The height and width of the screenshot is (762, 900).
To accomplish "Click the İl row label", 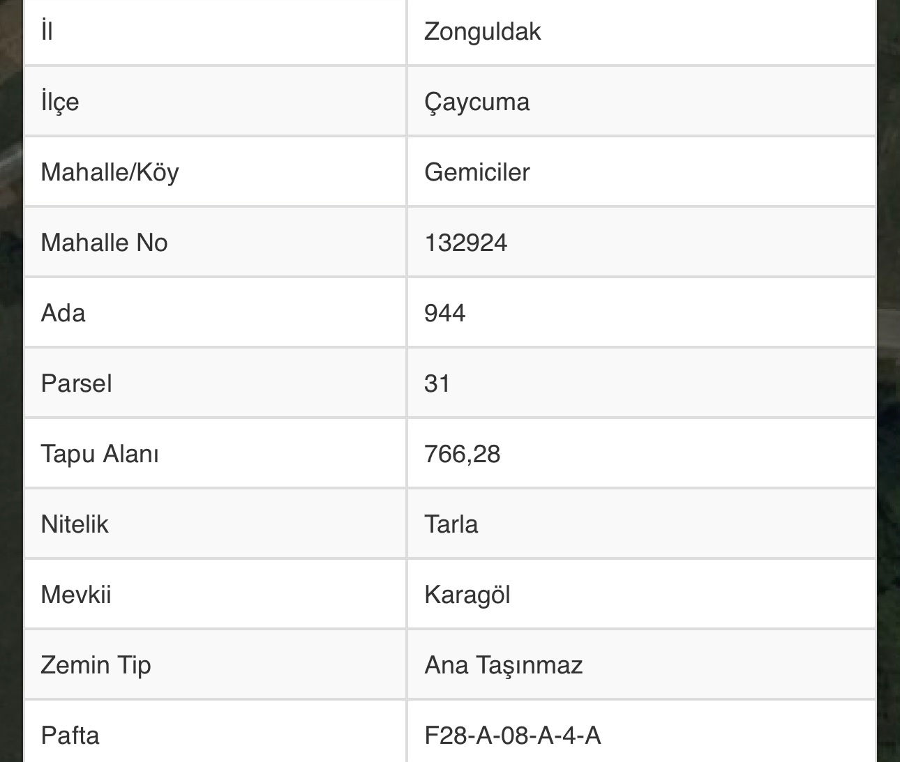I will coord(47,31).
